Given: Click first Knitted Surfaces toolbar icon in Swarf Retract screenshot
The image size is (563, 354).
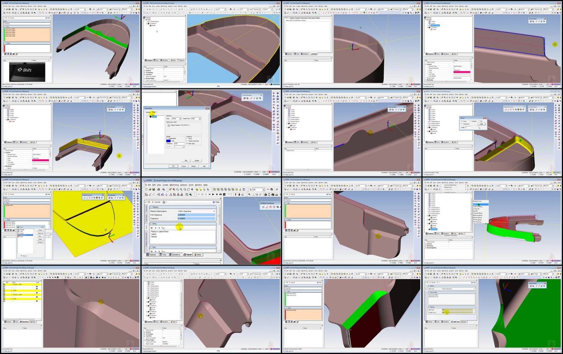Looking at the screenshot, I should pos(263,207).
